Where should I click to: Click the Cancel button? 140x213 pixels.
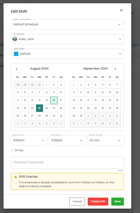coord(77,201)
